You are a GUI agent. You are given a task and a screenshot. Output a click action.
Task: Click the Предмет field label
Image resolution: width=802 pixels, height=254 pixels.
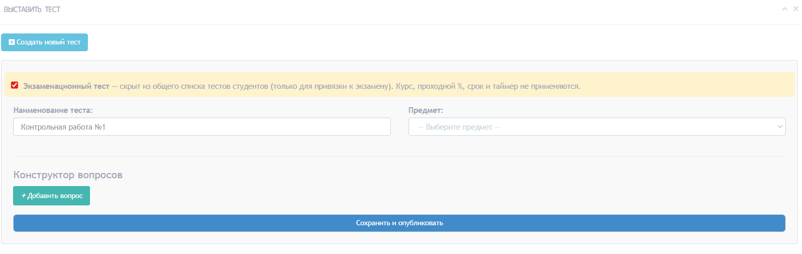pyautogui.click(x=425, y=110)
